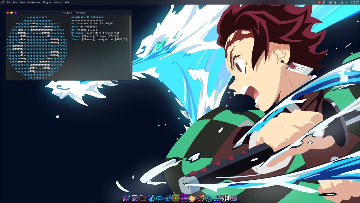The image size is (360, 203).
Task: Open the chicken game icon in the dock
Action: pos(192,198)
